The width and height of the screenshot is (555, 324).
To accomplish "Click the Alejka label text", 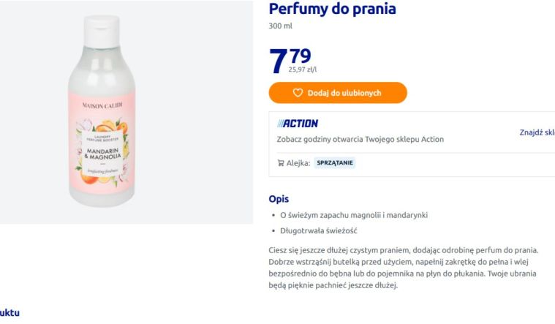I will [298, 163].
